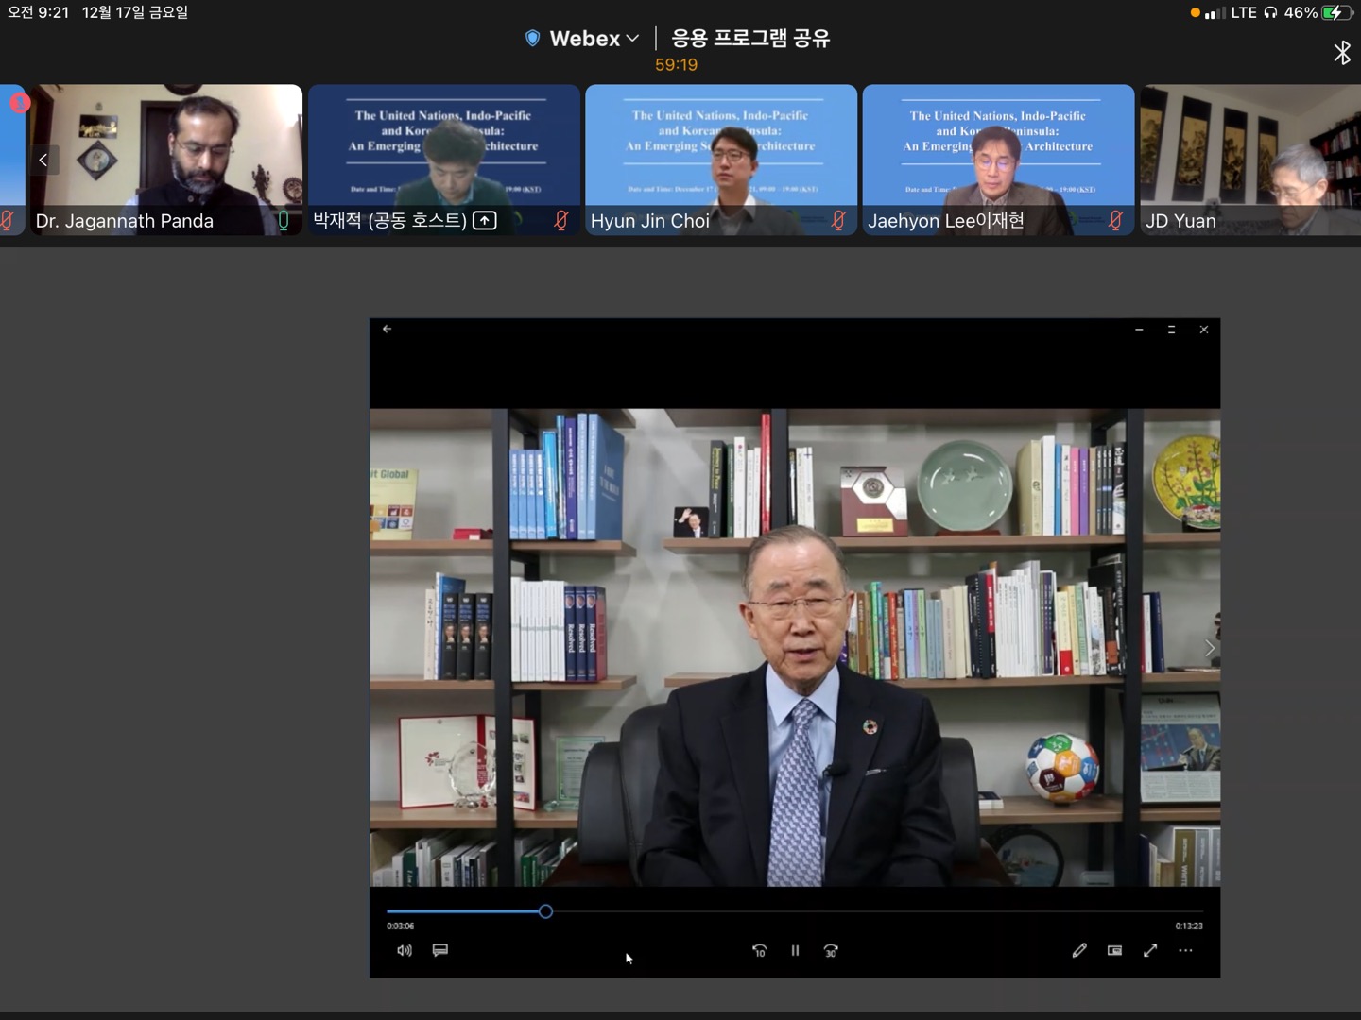Screen dimensions: 1361x1020
Task: Toggle Jaehyon Lee's muted microphone icon
Action: (x=1116, y=220)
